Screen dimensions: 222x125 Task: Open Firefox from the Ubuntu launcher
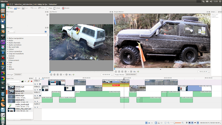3,16
